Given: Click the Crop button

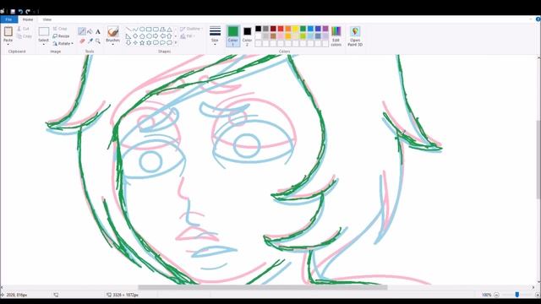Looking at the screenshot, I should (x=60, y=29).
